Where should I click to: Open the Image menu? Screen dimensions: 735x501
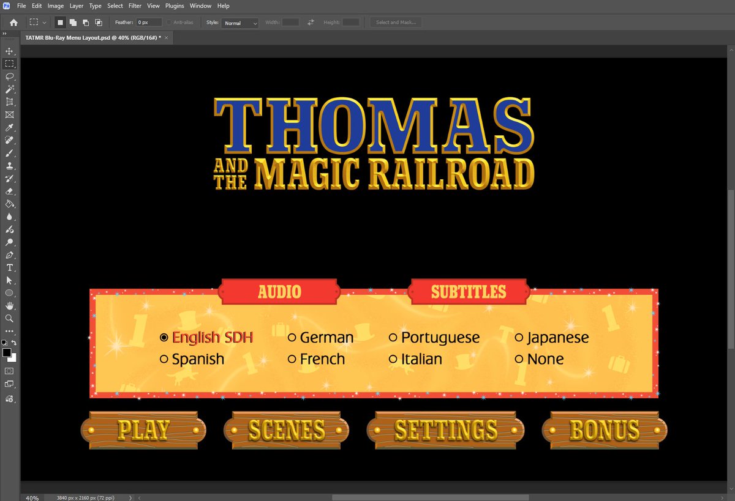pos(56,6)
